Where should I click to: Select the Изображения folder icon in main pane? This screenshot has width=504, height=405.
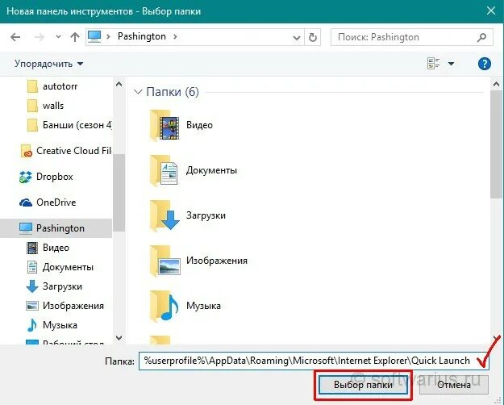[165, 261]
